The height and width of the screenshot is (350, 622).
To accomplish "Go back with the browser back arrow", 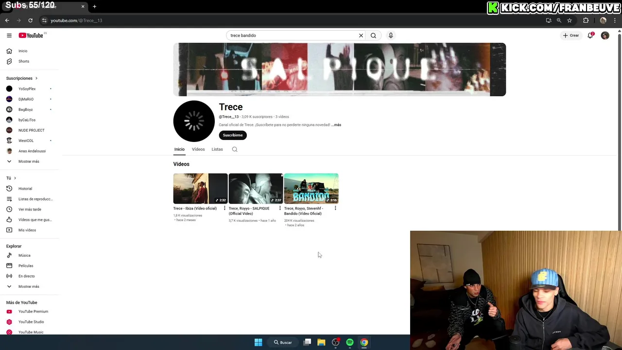I will [7, 20].
